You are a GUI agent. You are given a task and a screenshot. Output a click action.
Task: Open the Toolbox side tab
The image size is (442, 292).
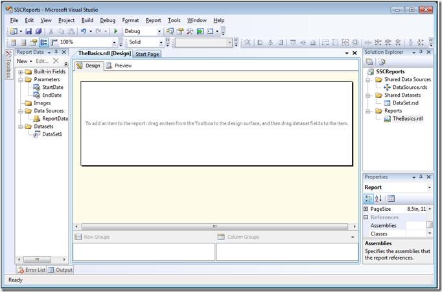point(8,64)
